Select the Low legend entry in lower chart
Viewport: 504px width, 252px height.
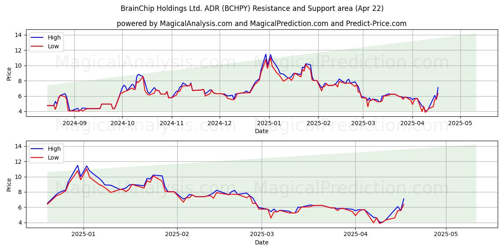point(45,157)
